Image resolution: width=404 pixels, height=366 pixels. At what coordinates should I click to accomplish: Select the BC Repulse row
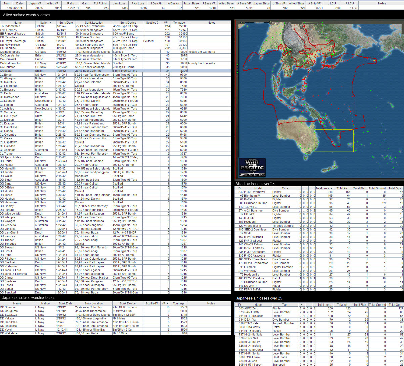click(115, 48)
